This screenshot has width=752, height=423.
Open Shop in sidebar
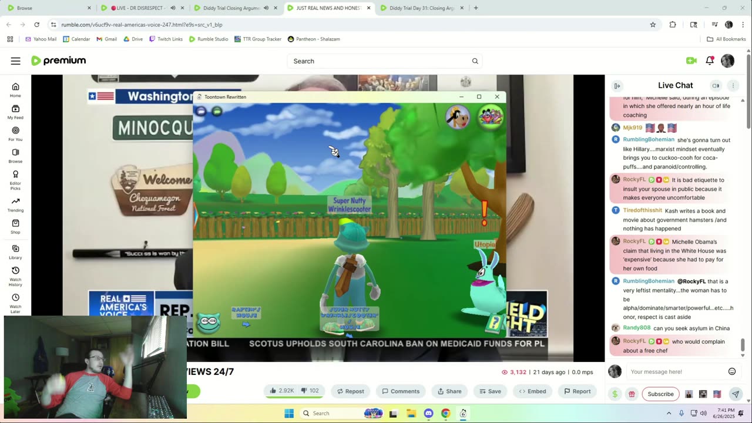pyautogui.click(x=15, y=227)
